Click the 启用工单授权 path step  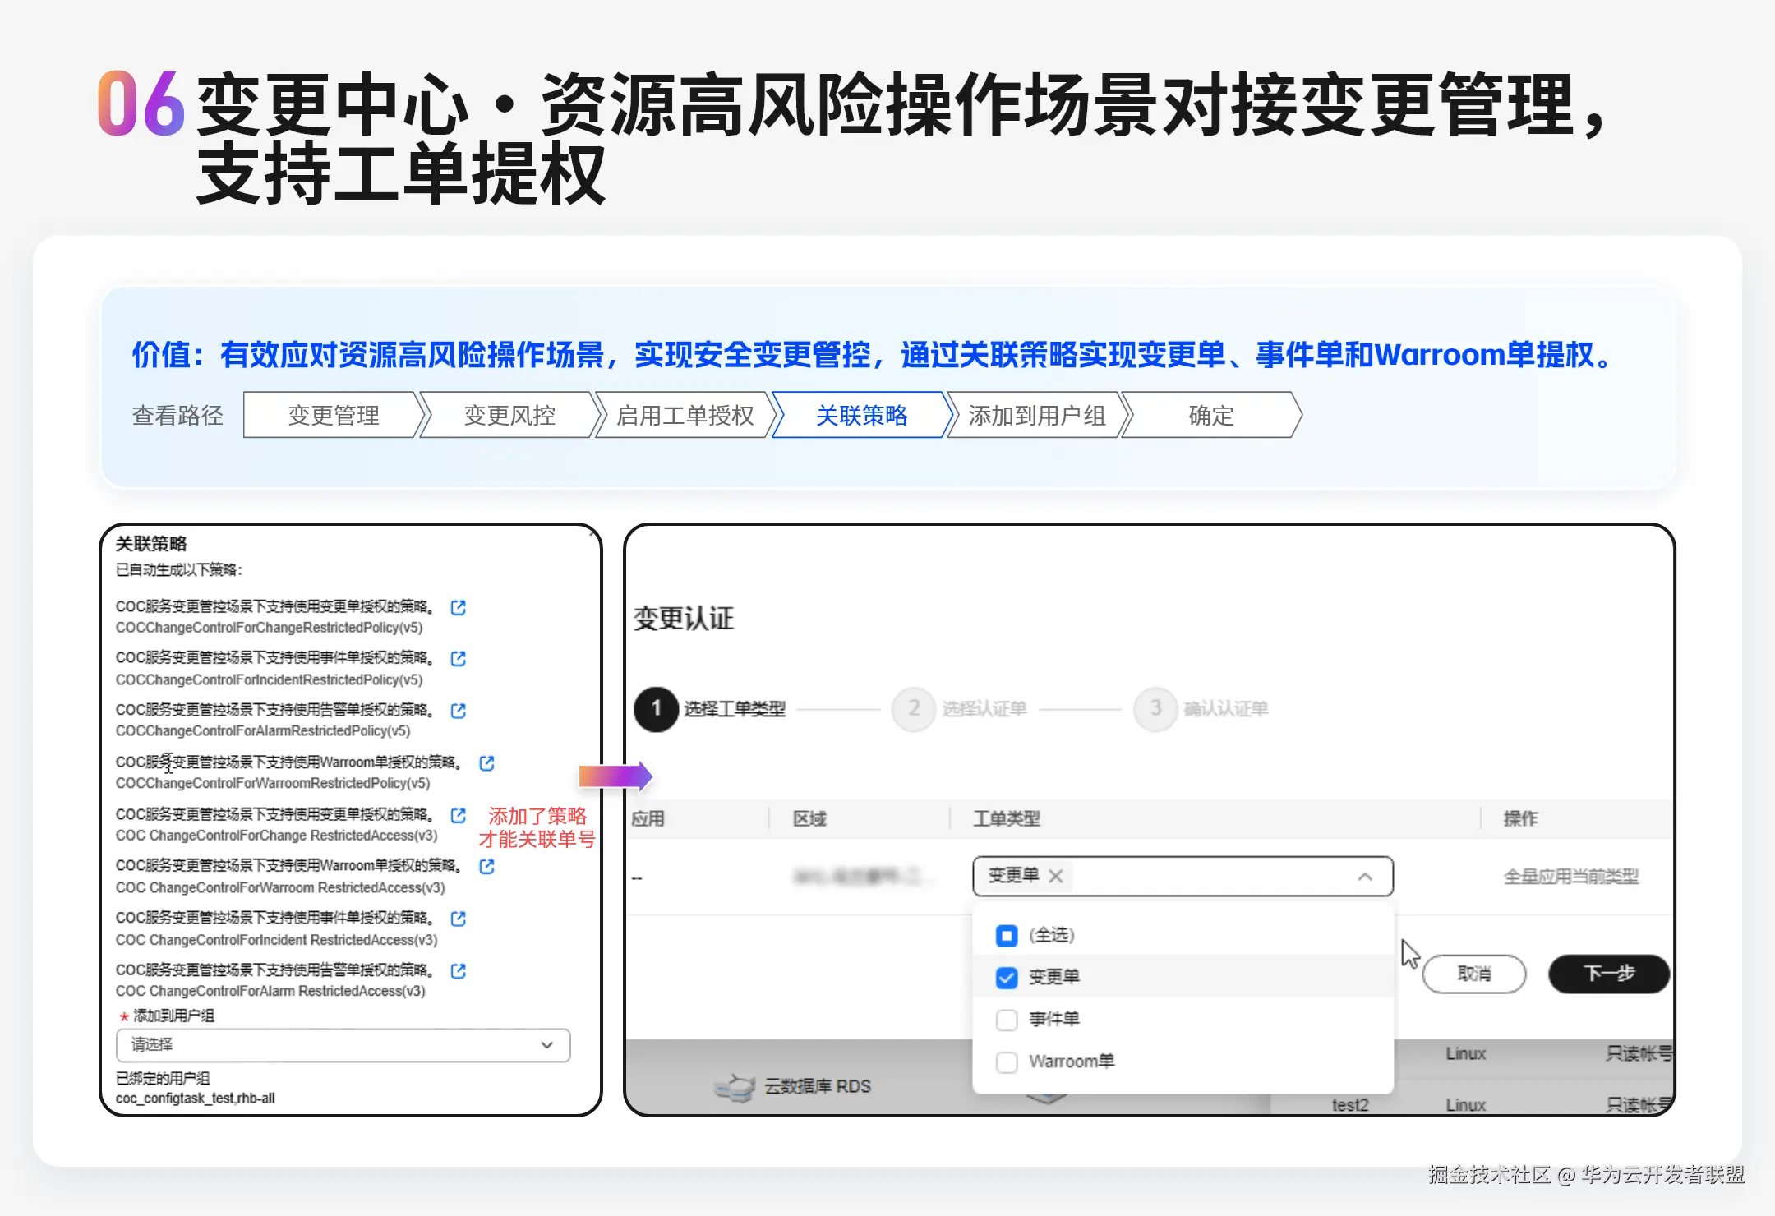click(x=685, y=415)
